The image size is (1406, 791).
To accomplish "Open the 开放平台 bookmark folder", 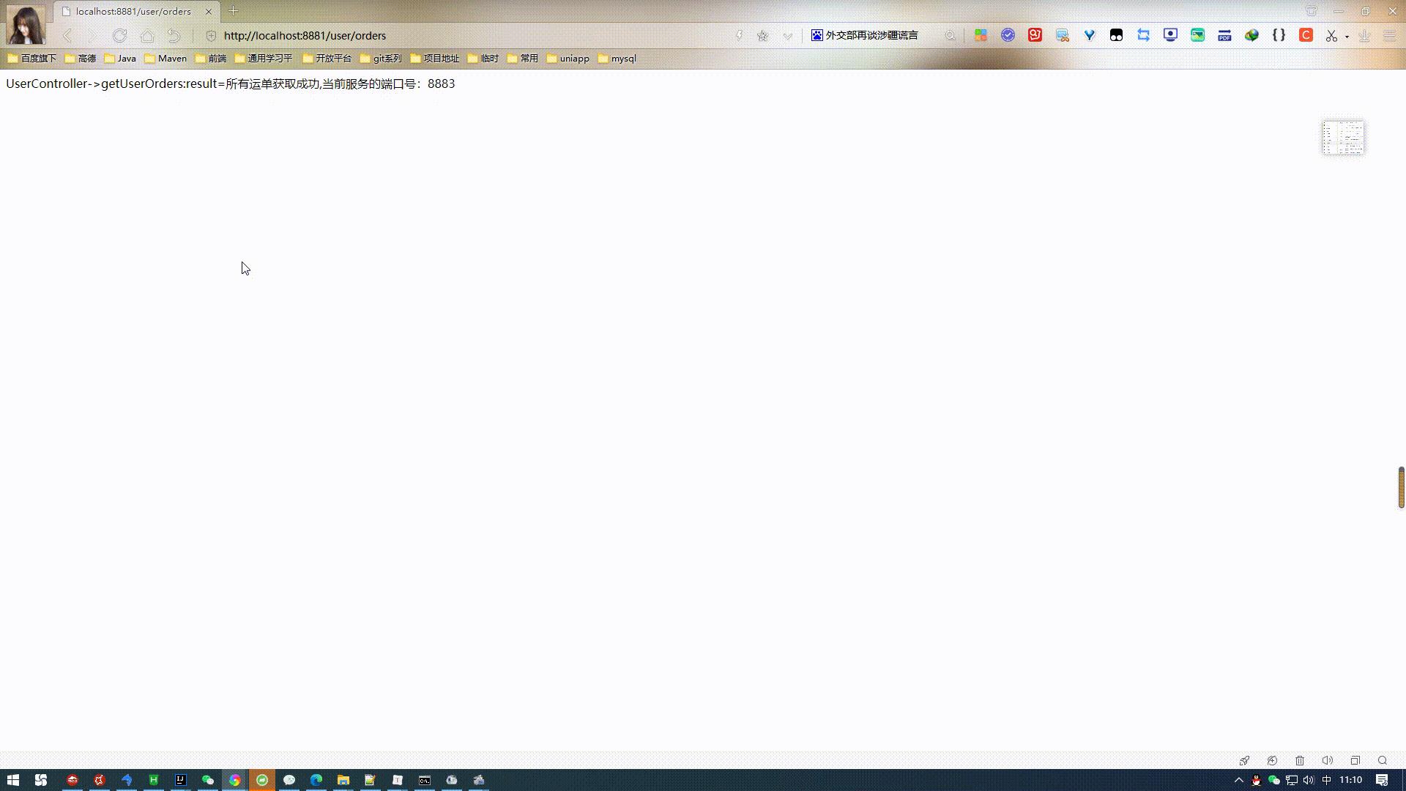I will click(x=327, y=59).
